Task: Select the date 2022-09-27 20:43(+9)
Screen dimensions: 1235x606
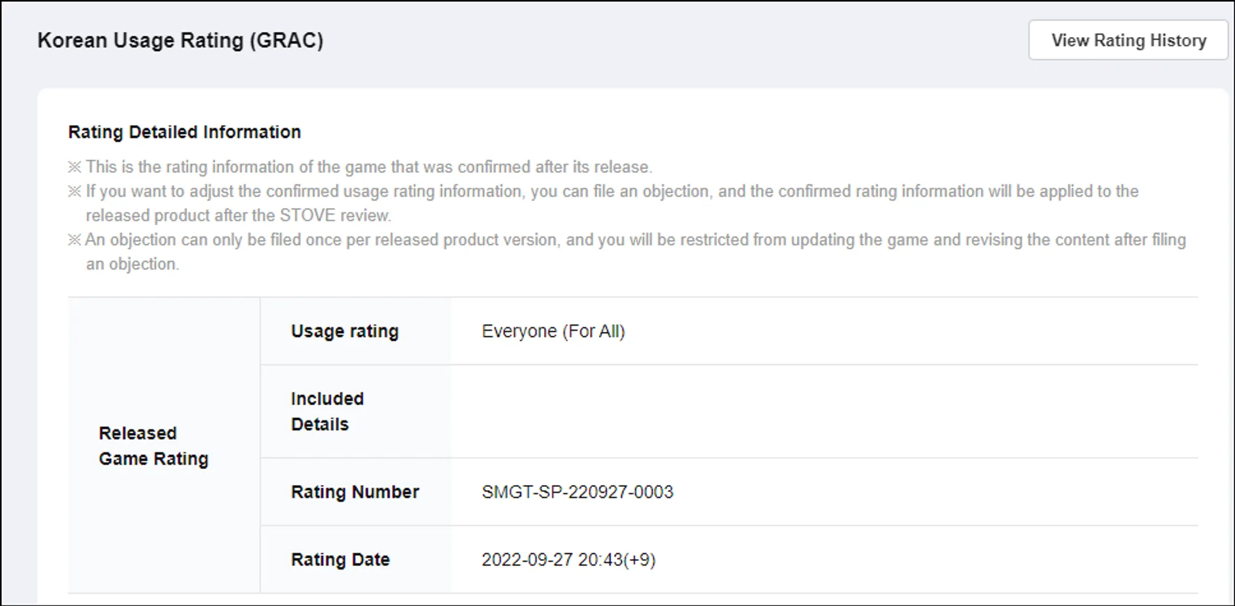Action: [x=569, y=560]
